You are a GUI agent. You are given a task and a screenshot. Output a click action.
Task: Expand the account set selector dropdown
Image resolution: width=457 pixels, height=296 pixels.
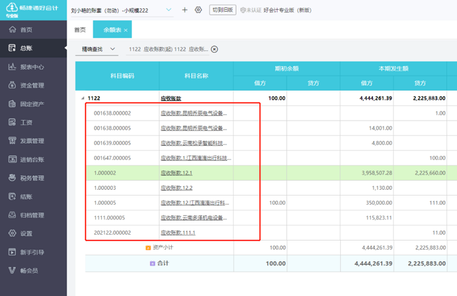[169, 10]
